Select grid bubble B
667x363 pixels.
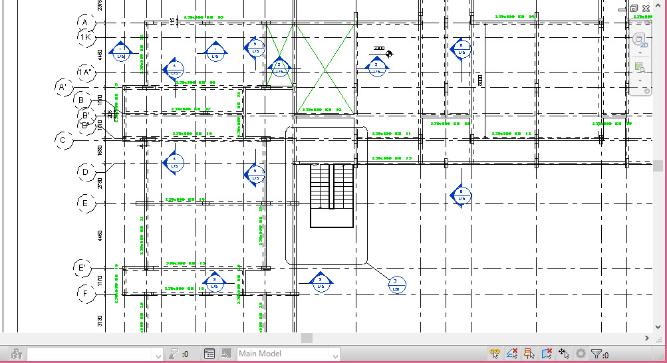[82, 101]
